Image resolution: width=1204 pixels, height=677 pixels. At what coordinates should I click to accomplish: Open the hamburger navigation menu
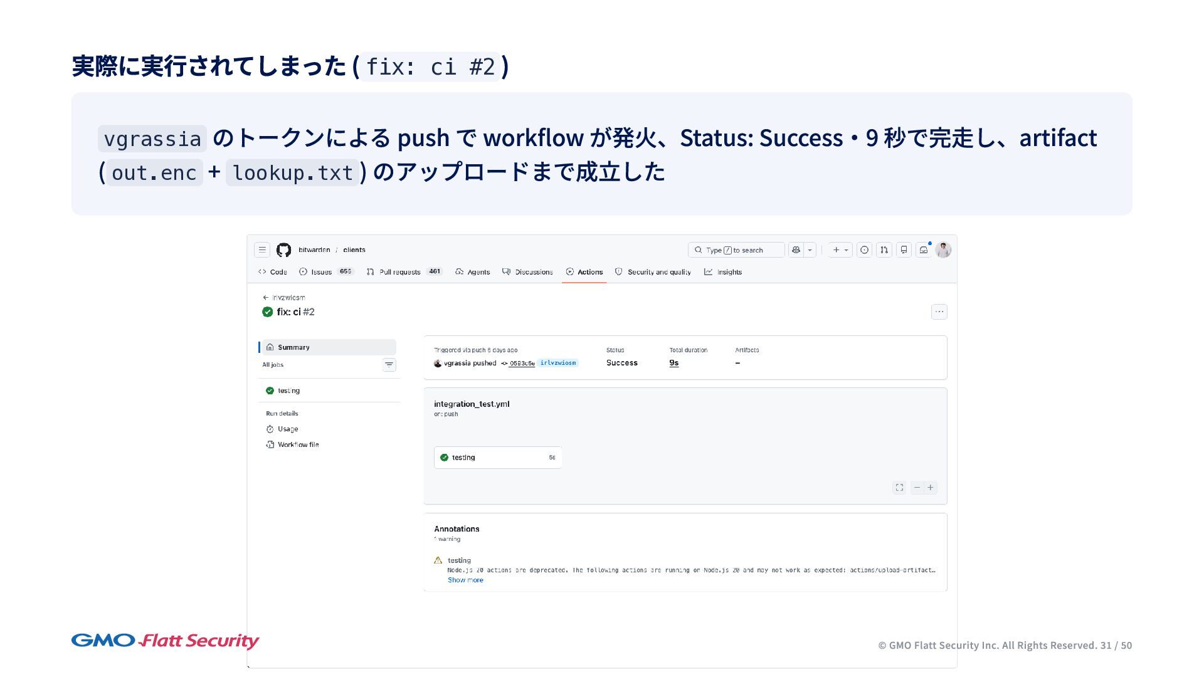tap(262, 249)
